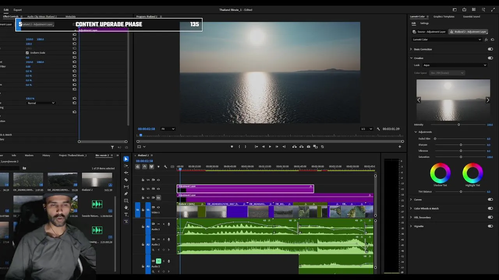
Task: Disable the Vignette section switch
Action: [x=490, y=226]
